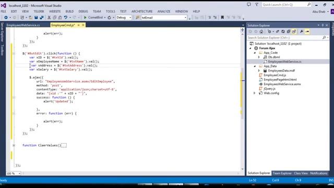
Task: Open the TELERIK menu
Action: tap(39, 11)
